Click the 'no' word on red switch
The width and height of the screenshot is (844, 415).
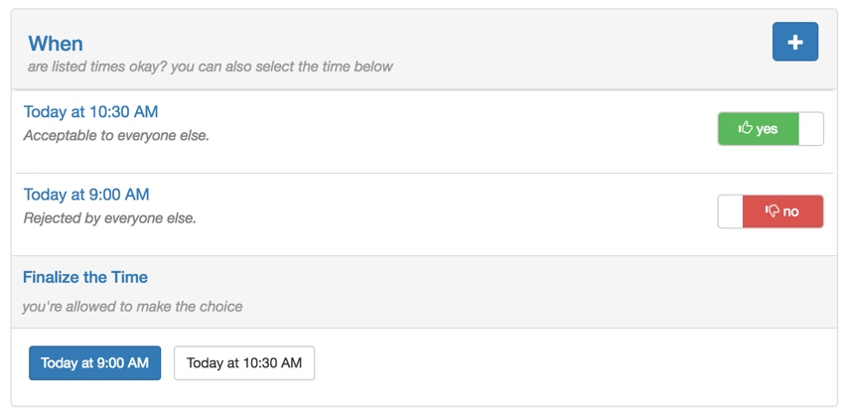[790, 211]
